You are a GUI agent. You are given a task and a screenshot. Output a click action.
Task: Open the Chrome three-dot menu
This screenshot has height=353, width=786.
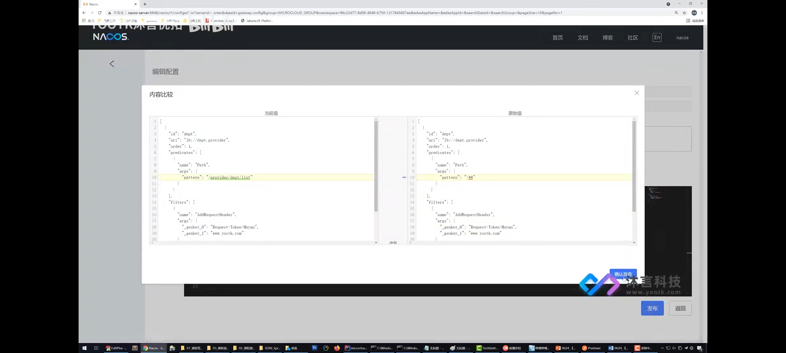click(x=702, y=13)
